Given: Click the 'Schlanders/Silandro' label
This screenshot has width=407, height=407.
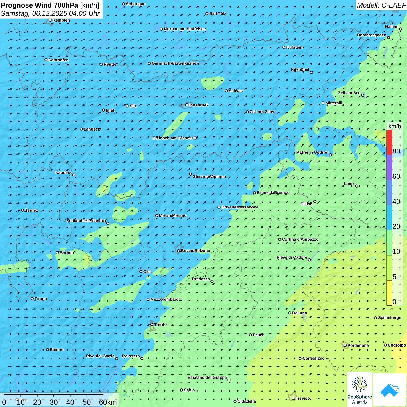Looking at the screenshot, I should 86,221.
